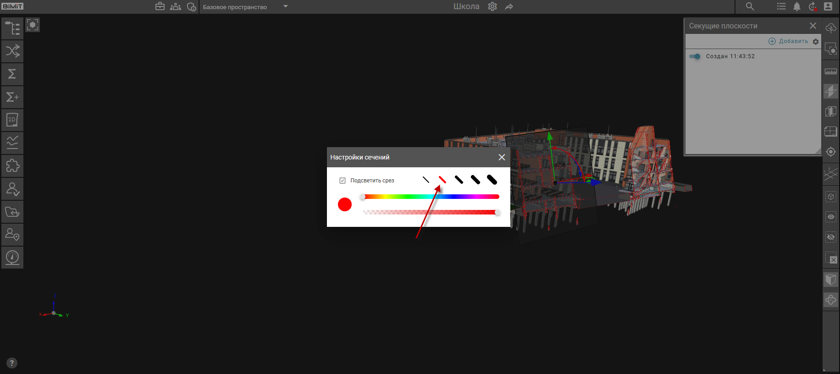Image resolution: width=840 pixels, height=374 pixels.
Task: Open section settings gear beside 'Добавить'
Action: tap(816, 41)
